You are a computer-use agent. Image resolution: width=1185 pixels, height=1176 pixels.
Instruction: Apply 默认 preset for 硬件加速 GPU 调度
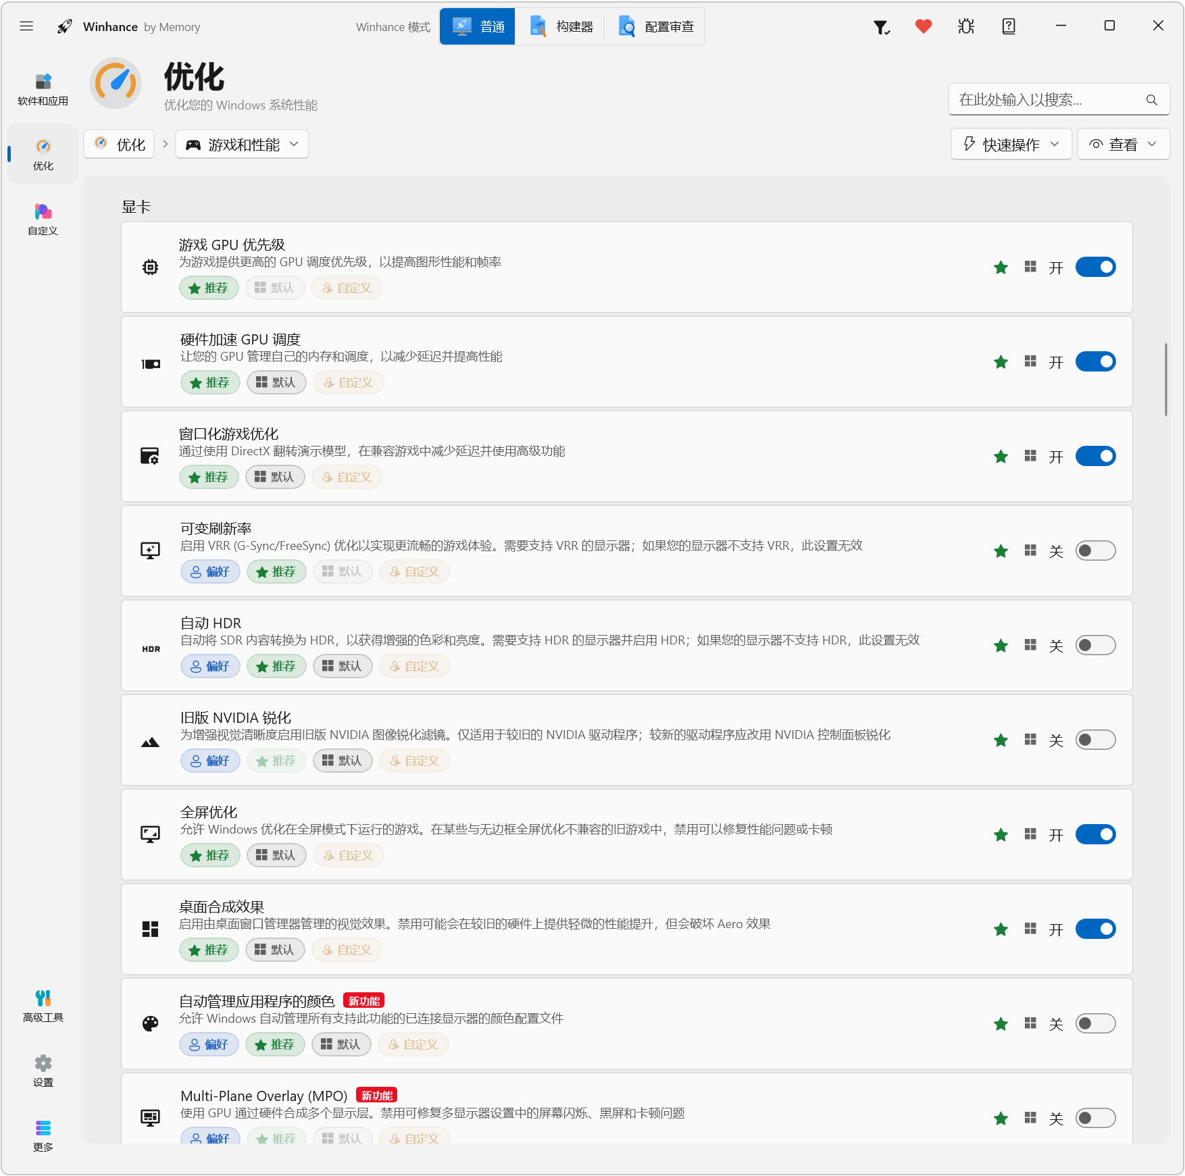pos(276,383)
